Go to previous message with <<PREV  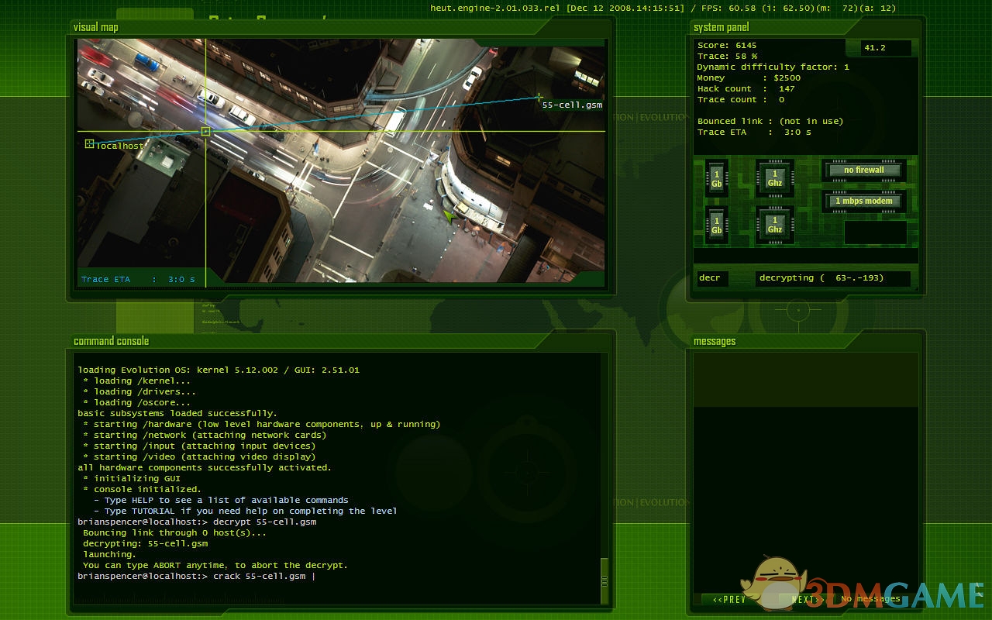click(728, 599)
